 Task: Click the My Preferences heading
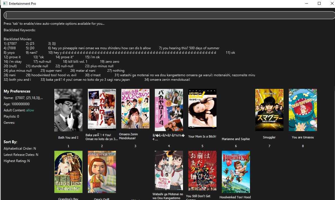click(x=17, y=91)
